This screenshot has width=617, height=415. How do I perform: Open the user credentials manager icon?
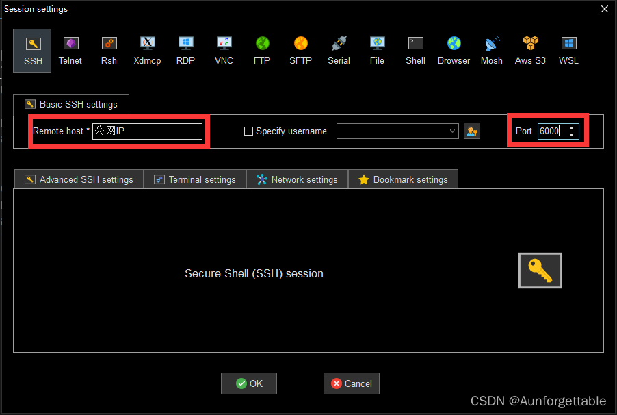472,131
